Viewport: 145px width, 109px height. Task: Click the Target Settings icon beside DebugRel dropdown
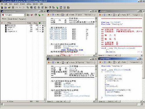pyautogui.click(x=28, y=15)
